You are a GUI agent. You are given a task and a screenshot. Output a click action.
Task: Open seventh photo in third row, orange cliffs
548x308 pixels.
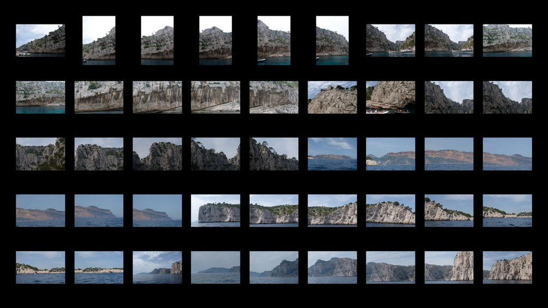point(391,154)
